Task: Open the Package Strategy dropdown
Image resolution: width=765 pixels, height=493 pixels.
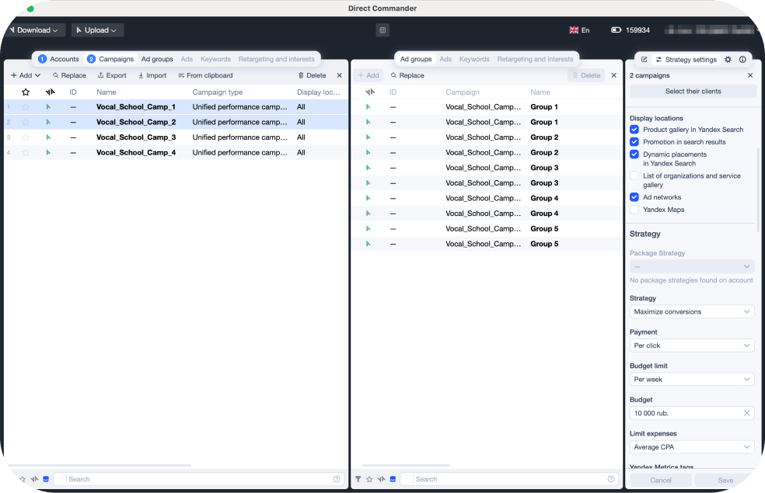Action: click(692, 266)
